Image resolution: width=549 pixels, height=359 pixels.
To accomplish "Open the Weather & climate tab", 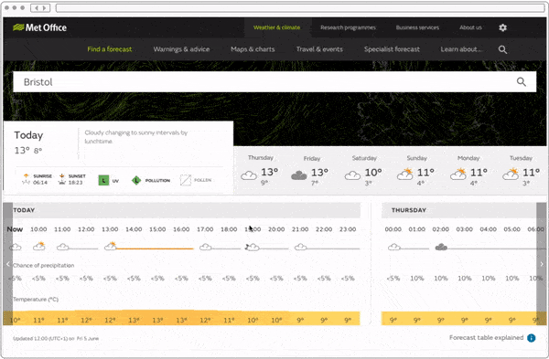I will click(x=276, y=27).
